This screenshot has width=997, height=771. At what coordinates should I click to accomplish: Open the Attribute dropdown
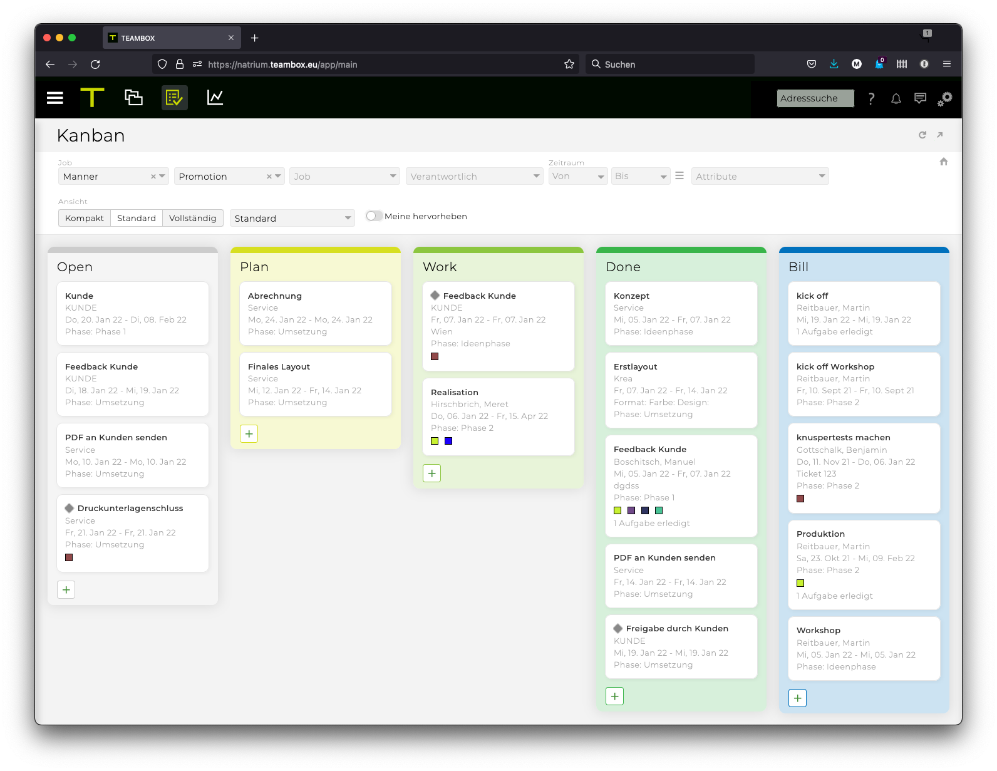tap(760, 176)
